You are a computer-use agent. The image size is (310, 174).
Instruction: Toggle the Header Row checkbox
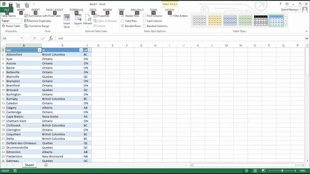point(123,16)
